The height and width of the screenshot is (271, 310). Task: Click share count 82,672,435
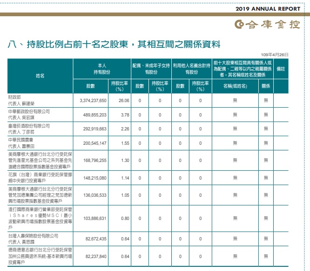(x=96, y=239)
